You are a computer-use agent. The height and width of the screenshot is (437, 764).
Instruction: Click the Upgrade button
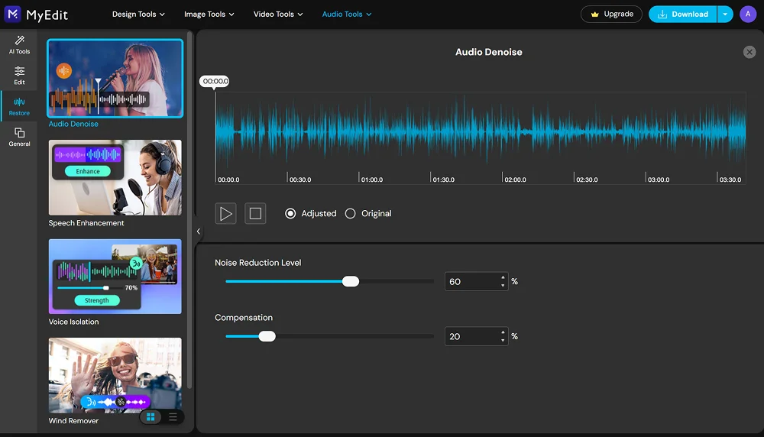point(611,14)
